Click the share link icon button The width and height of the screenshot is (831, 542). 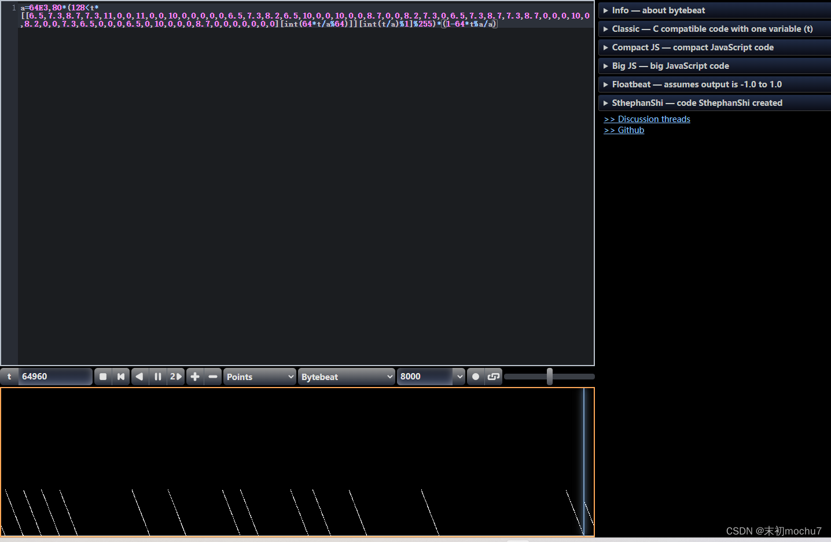tap(494, 377)
